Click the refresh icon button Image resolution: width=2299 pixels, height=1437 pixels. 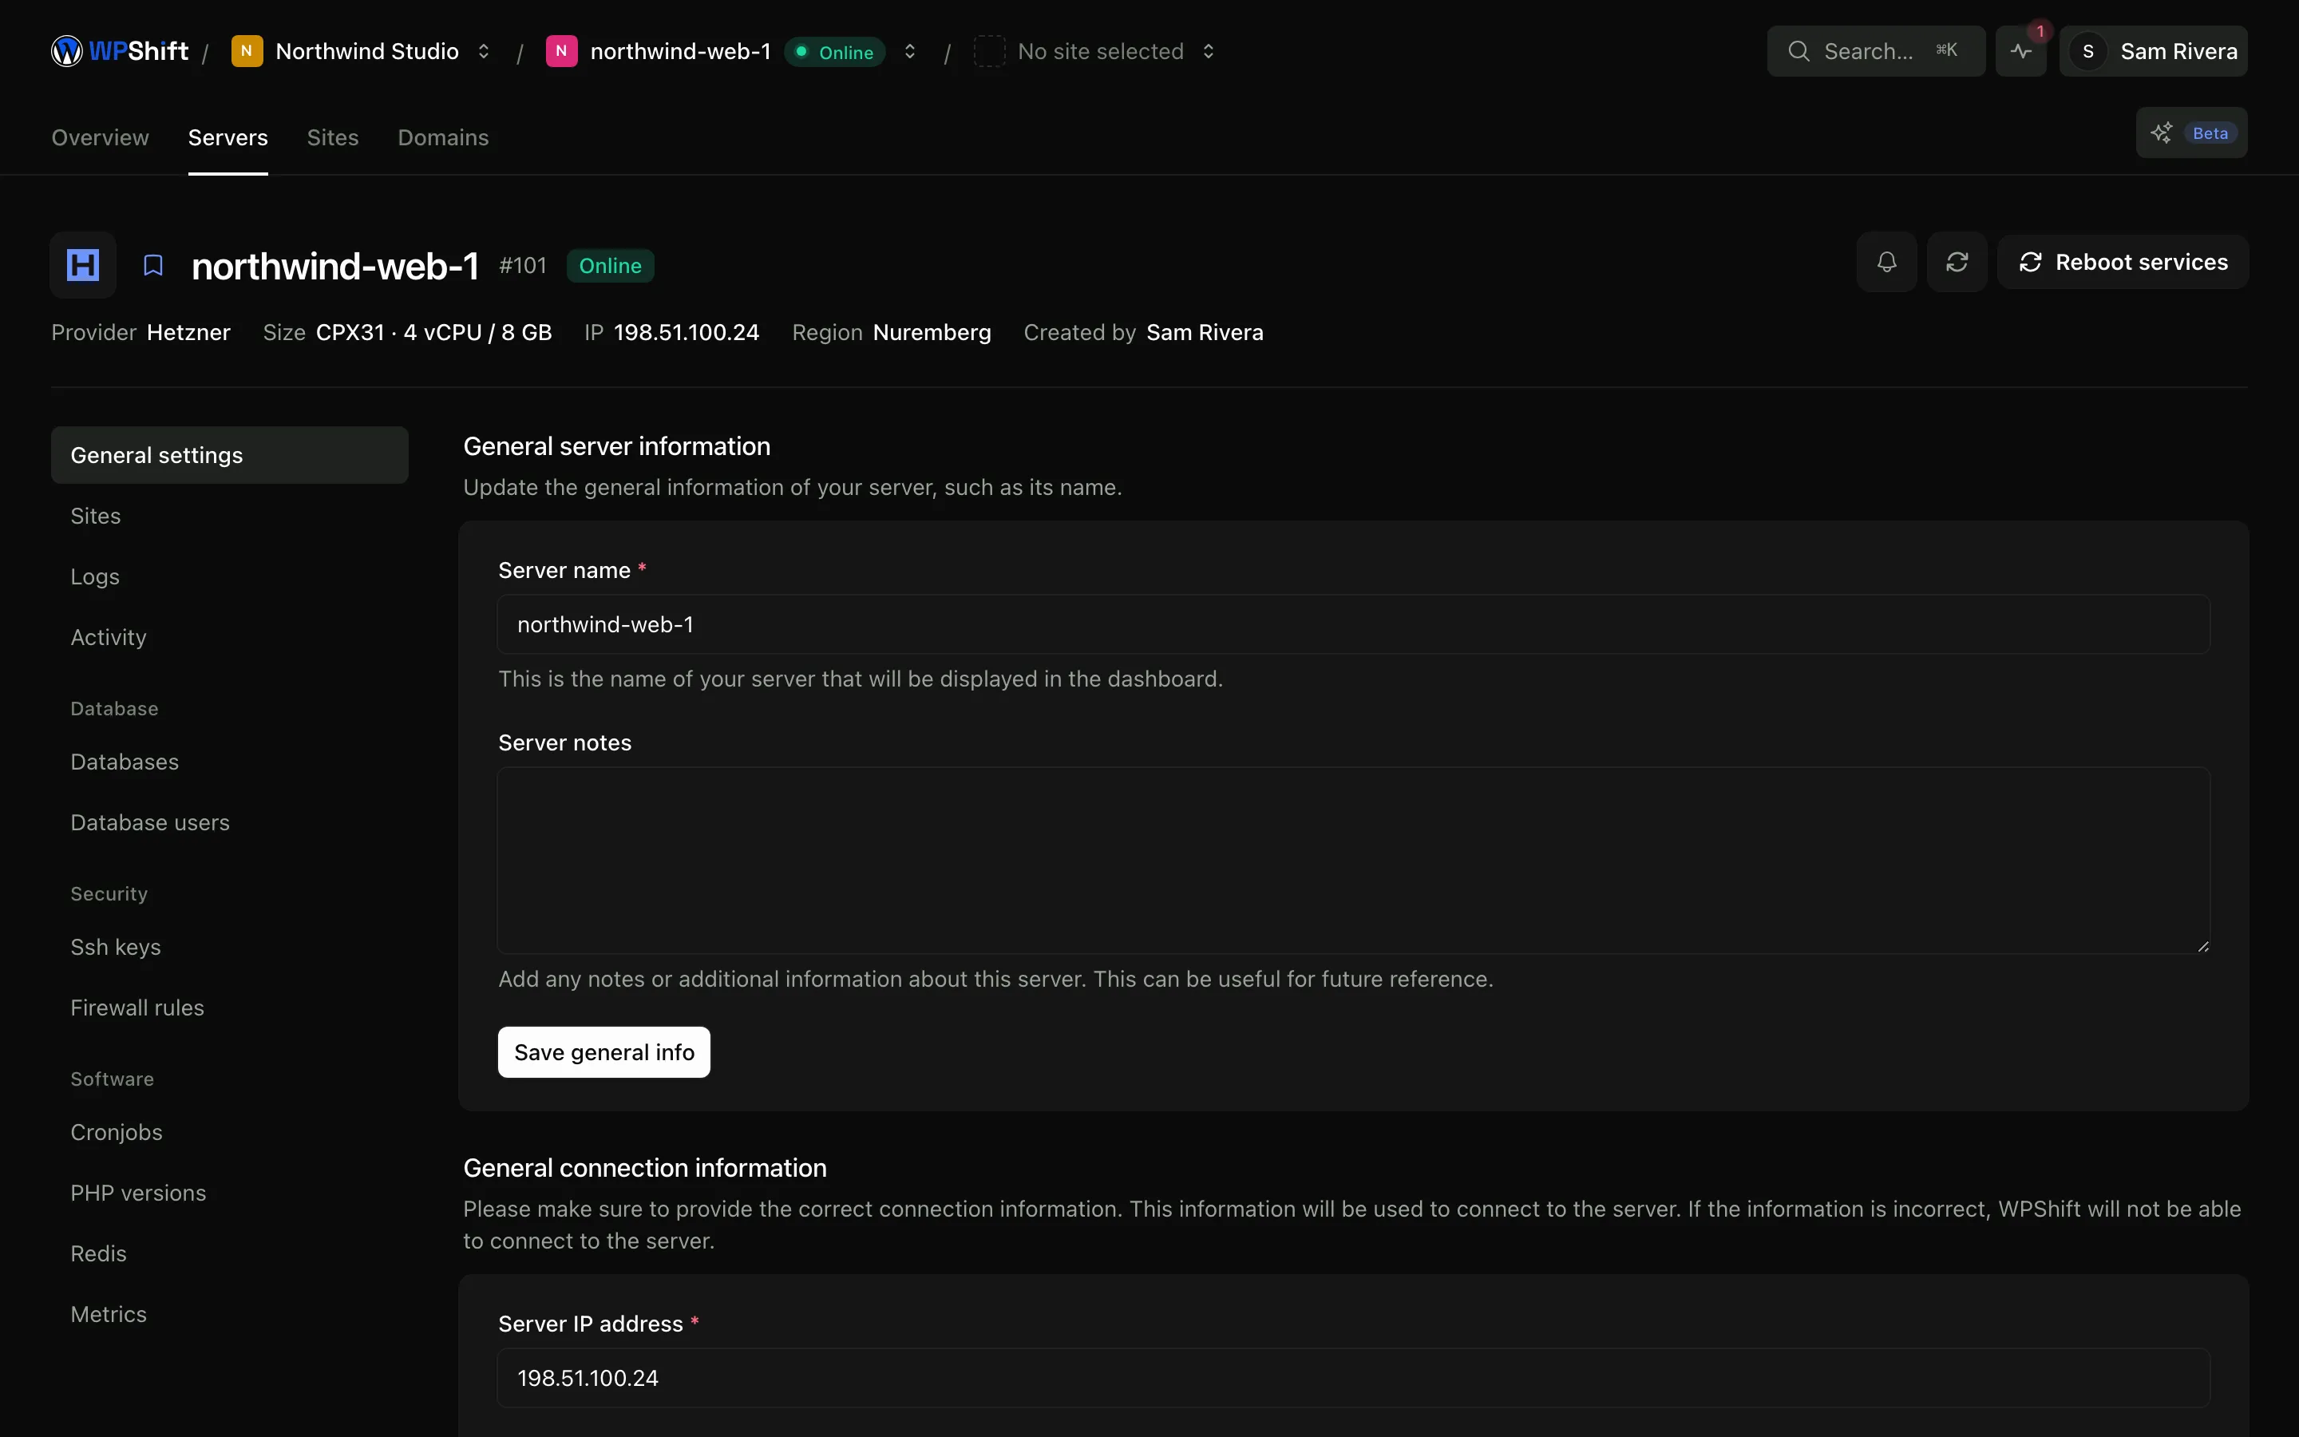coord(1957,263)
